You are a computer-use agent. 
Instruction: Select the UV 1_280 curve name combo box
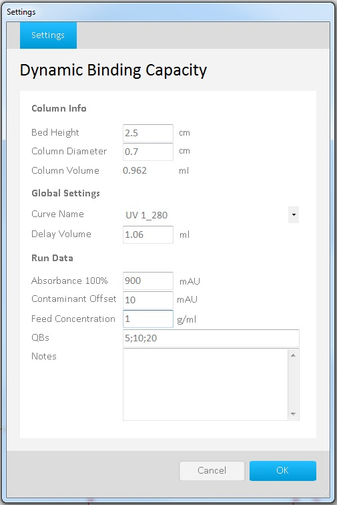pos(211,215)
